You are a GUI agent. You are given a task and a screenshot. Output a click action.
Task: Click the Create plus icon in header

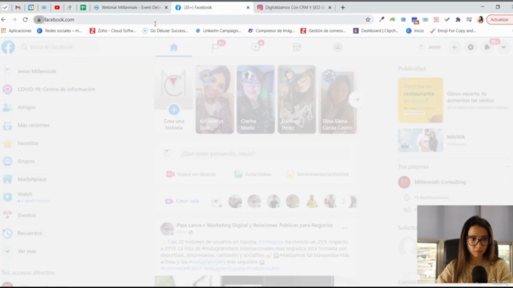[454, 47]
